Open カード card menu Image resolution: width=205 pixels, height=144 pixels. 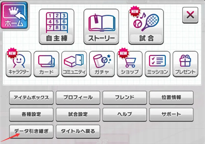(47, 64)
